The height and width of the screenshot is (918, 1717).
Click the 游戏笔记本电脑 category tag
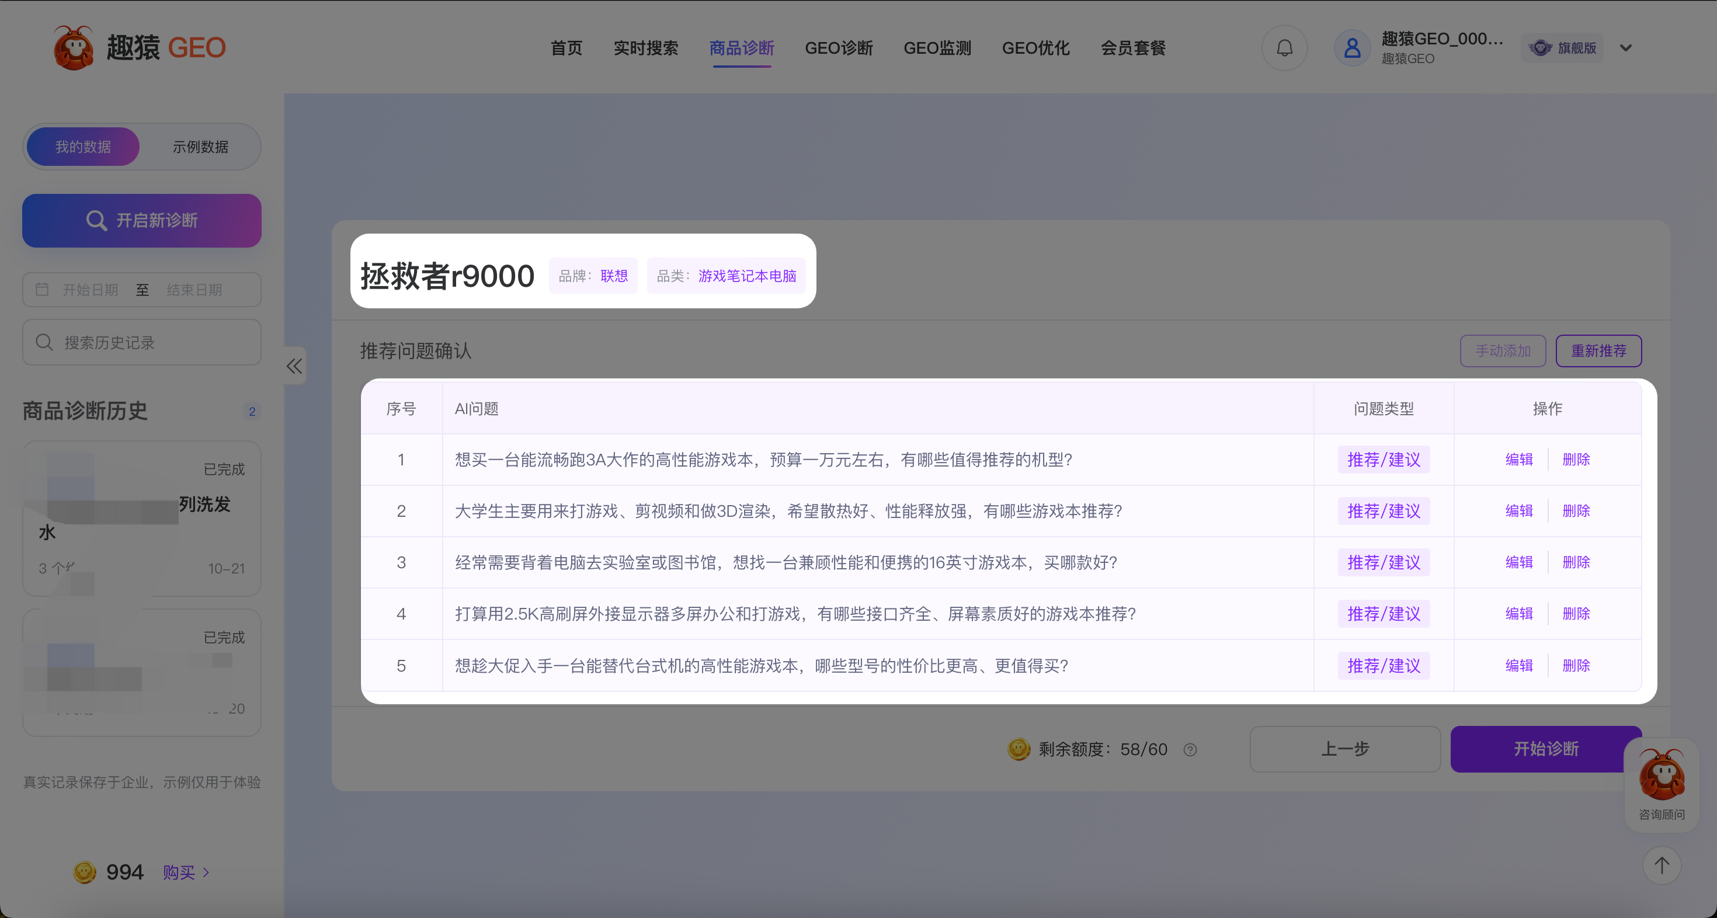(727, 276)
